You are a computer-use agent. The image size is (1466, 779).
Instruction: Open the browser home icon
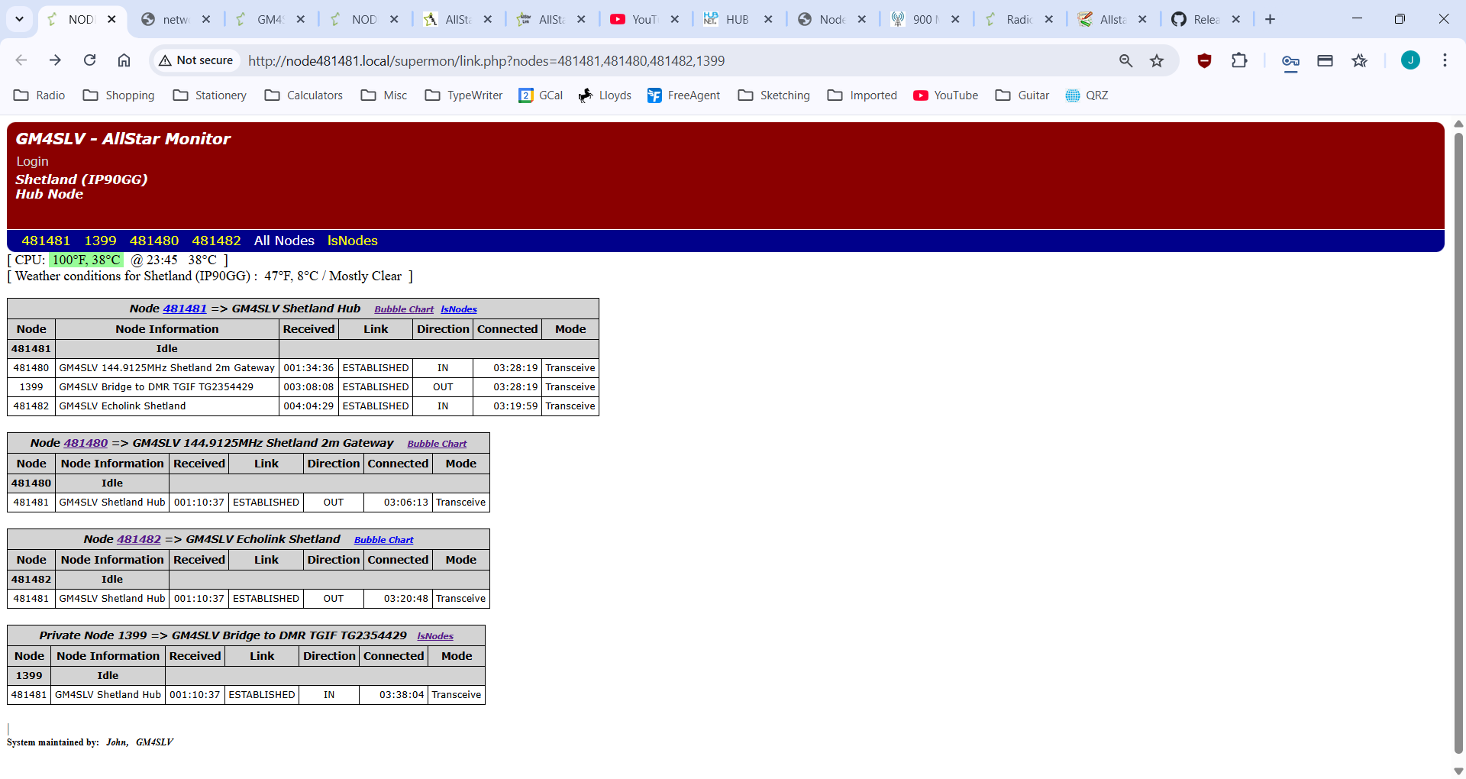tap(124, 60)
